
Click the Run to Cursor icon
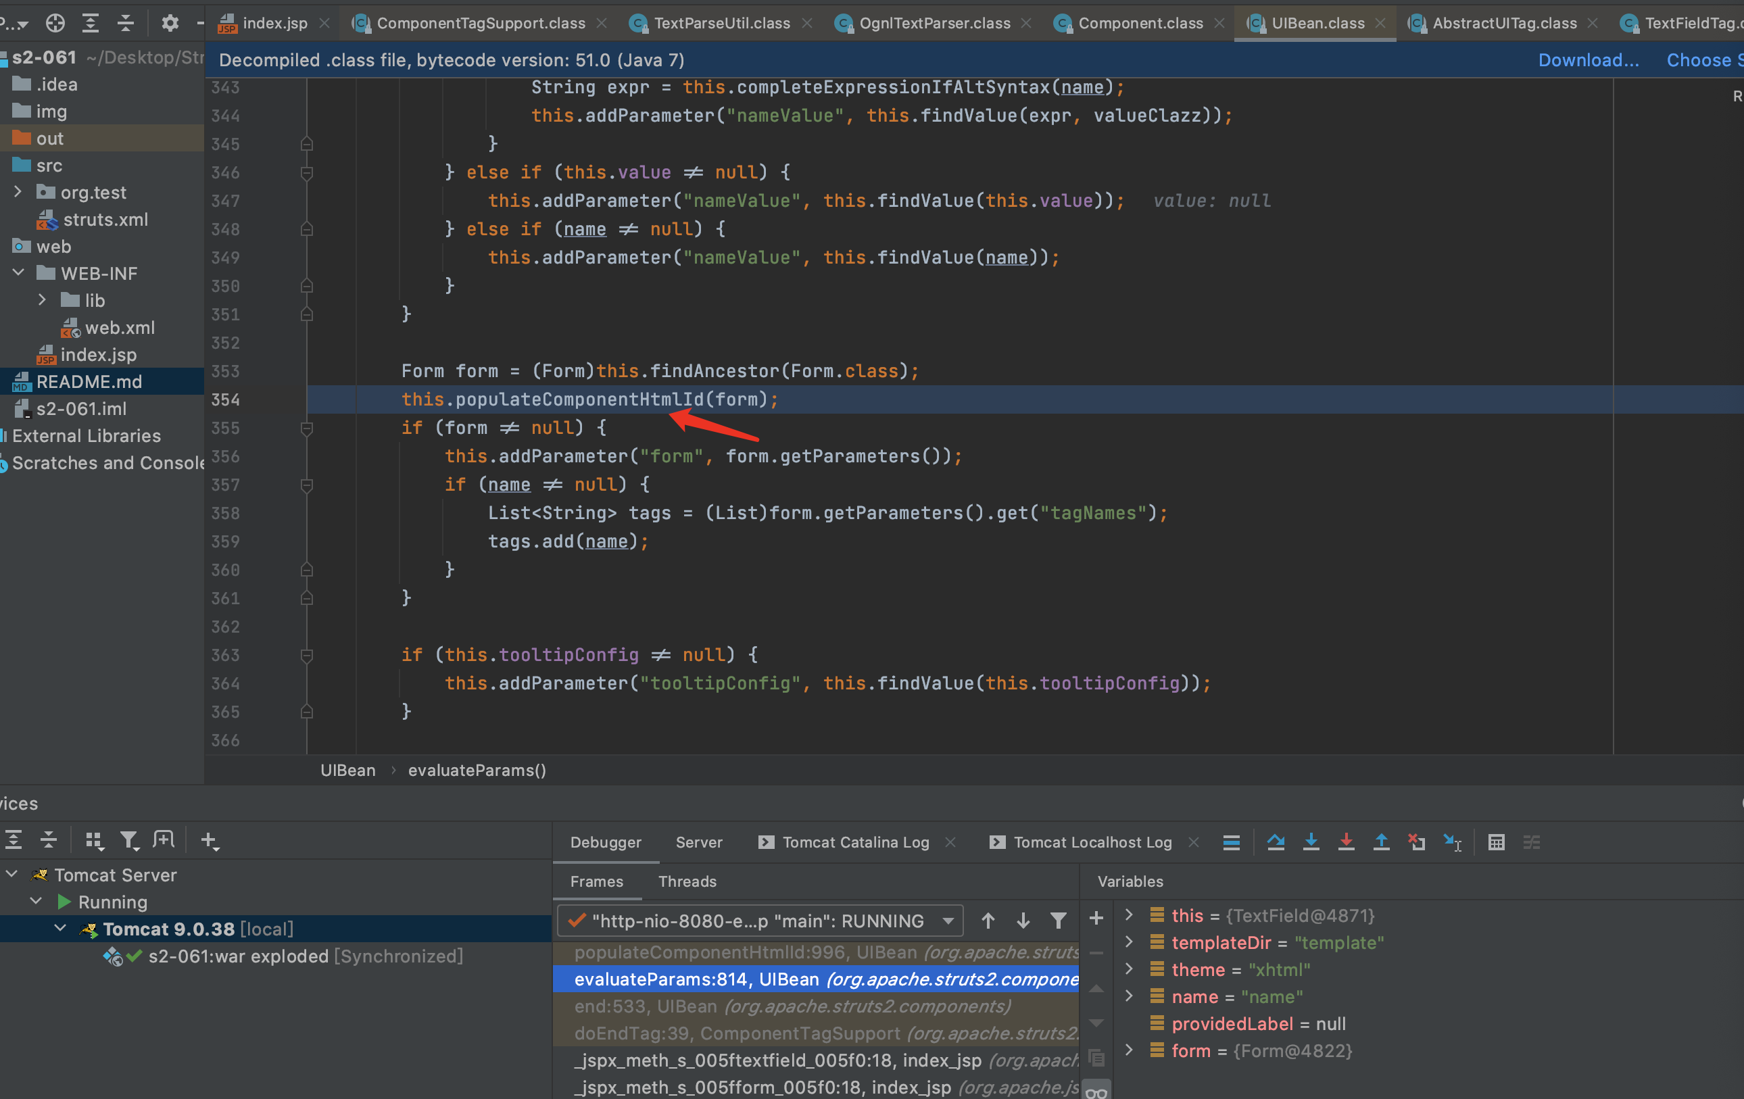click(x=1452, y=842)
